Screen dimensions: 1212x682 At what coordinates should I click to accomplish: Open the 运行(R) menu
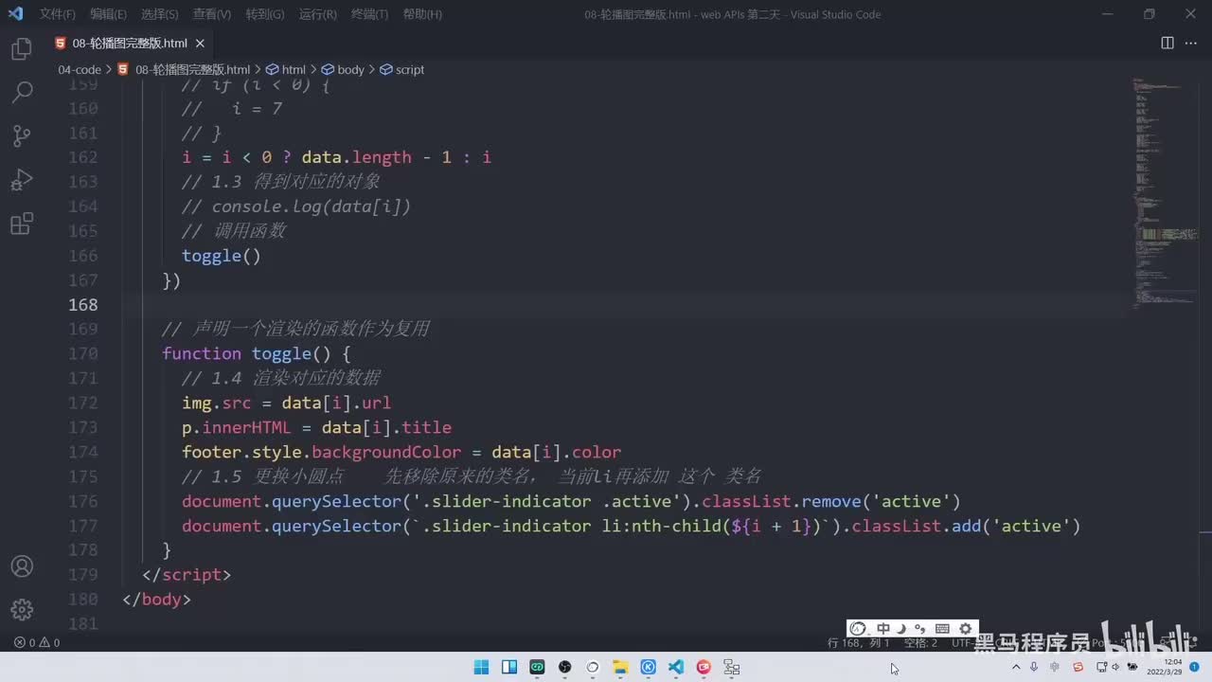pyautogui.click(x=317, y=14)
